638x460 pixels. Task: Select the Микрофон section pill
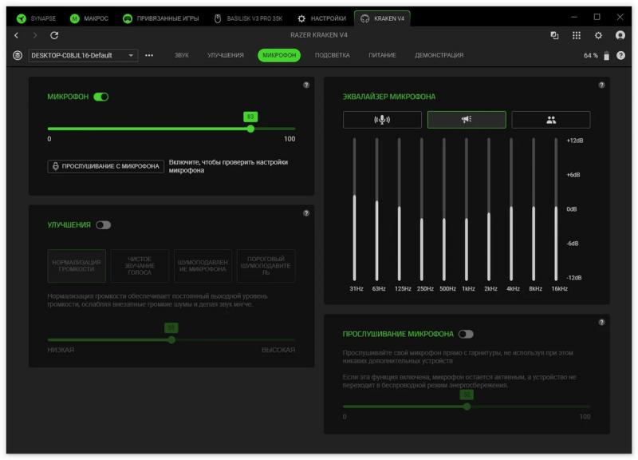coord(279,55)
